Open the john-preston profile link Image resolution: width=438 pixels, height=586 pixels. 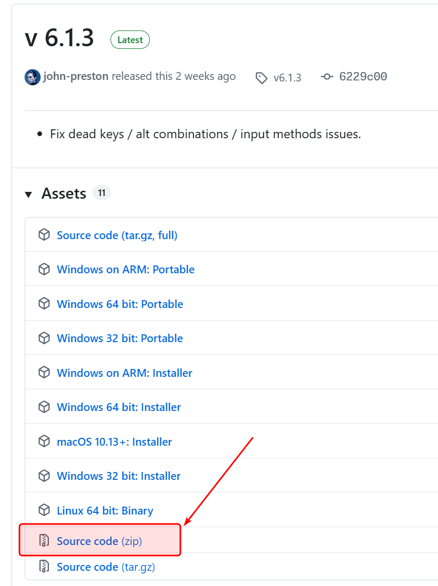click(x=76, y=76)
